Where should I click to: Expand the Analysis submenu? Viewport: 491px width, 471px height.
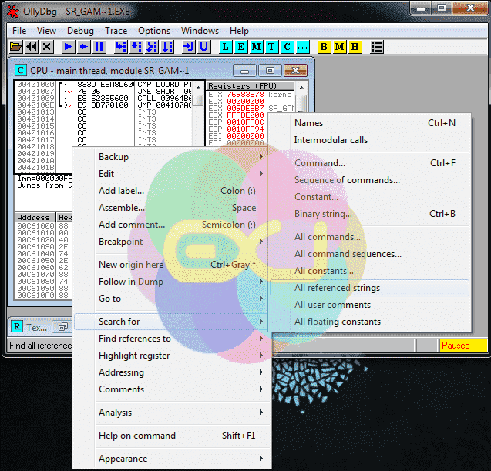172,413
